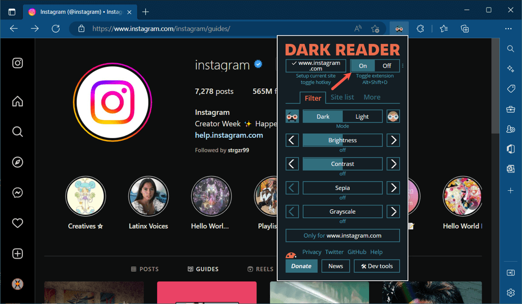Add site to Edge sidebar plus

tap(510, 190)
